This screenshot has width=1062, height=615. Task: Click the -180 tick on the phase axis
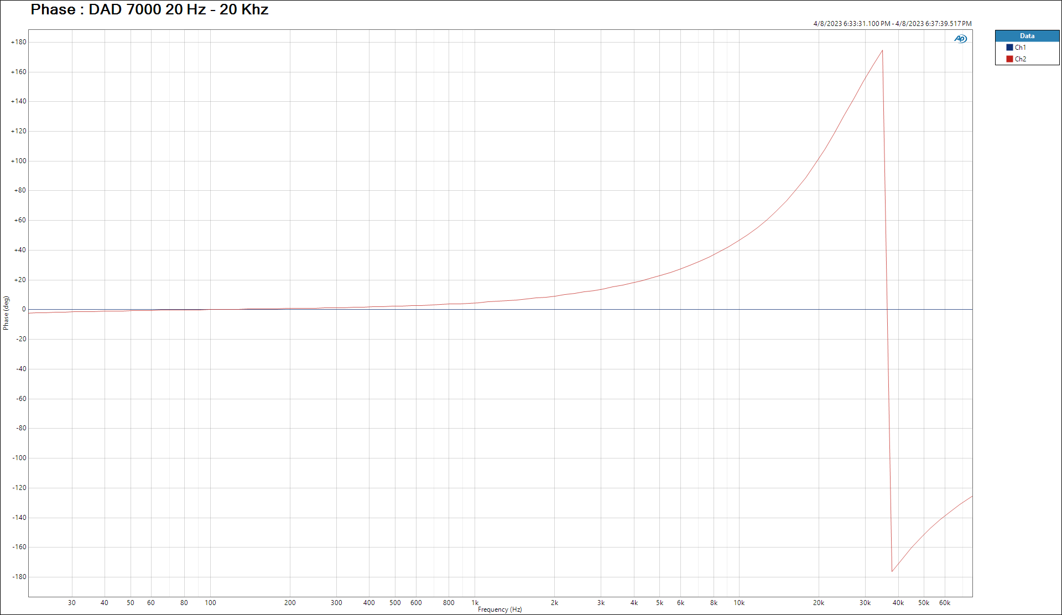[19, 577]
